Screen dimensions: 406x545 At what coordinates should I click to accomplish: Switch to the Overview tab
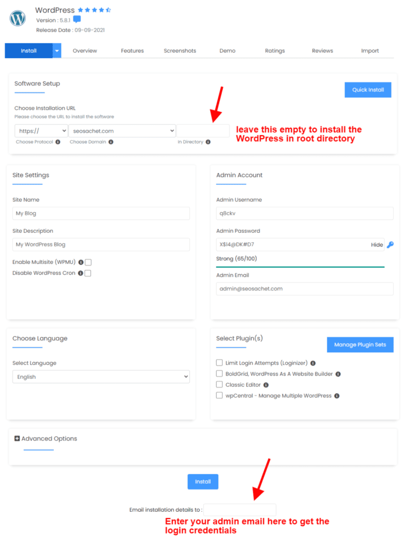click(x=85, y=51)
